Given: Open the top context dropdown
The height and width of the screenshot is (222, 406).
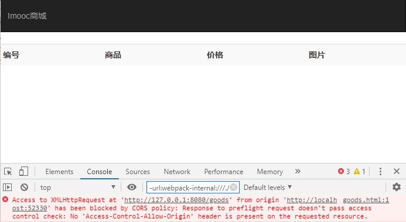Looking at the screenshot, I should point(77,188).
